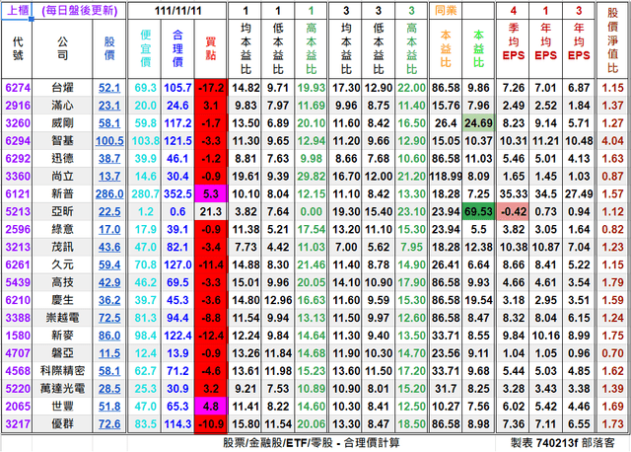Image resolution: width=631 pixels, height=452 pixels.
Task: Open the 38.7 price link for 迅德
Action: click(x=109, y=159)
